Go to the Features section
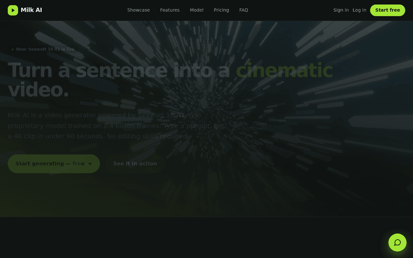The image size is (413, 258). (x=170, y=10)
